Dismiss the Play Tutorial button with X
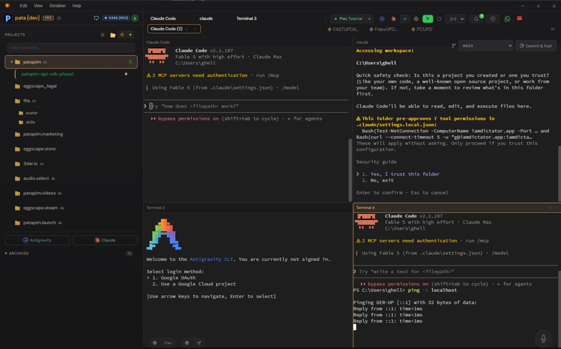 tap(369, 19)
